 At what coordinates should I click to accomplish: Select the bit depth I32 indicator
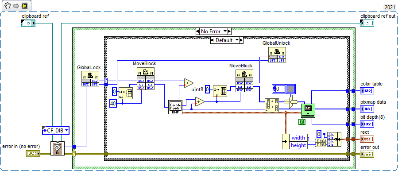[x=367, y=124]
